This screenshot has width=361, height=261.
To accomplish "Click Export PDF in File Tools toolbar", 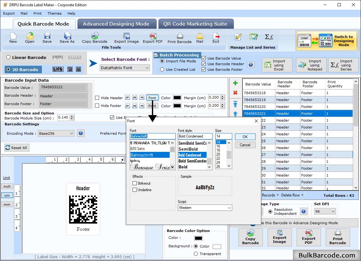I will 153,38.
